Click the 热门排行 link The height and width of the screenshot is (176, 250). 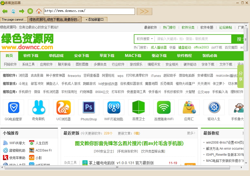click(x=169, y=27)
